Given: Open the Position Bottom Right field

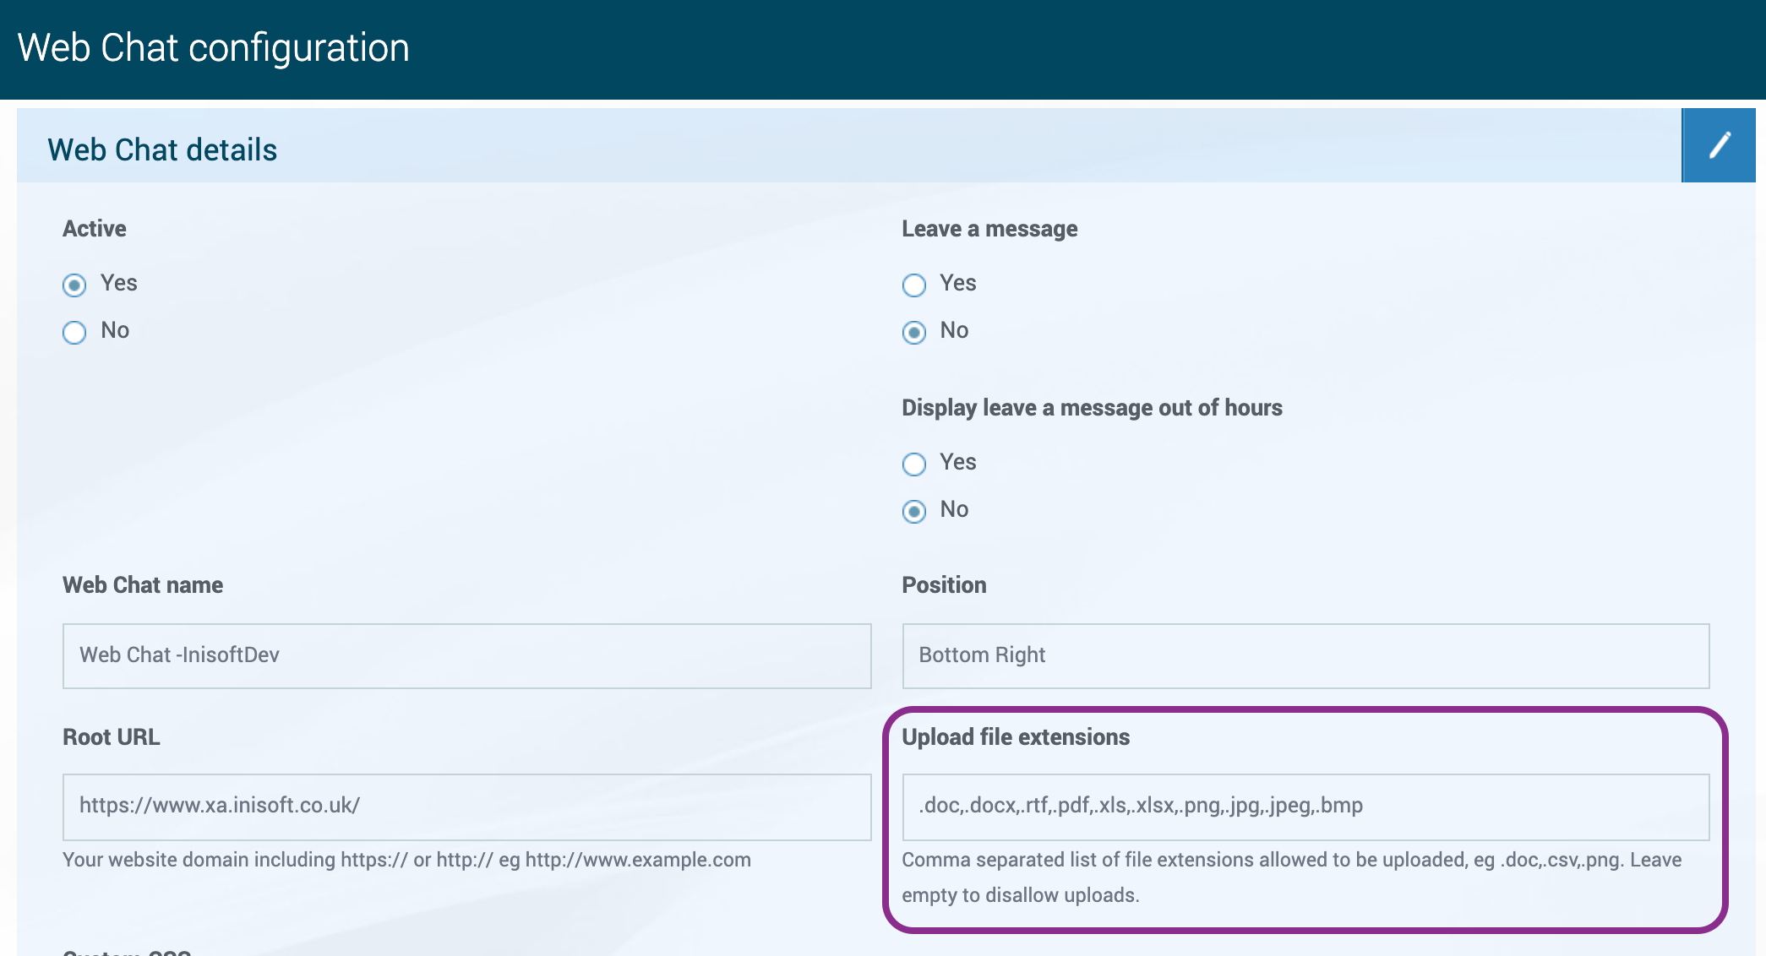Looking at the screenshot, I should click(x=1305, y=656).
